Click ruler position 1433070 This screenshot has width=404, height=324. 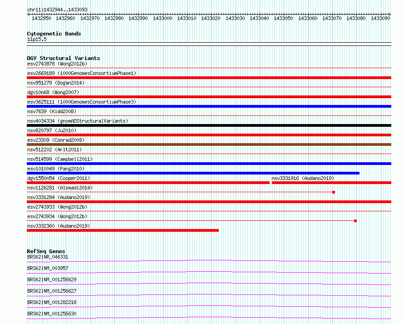click(x=332, y=18)
